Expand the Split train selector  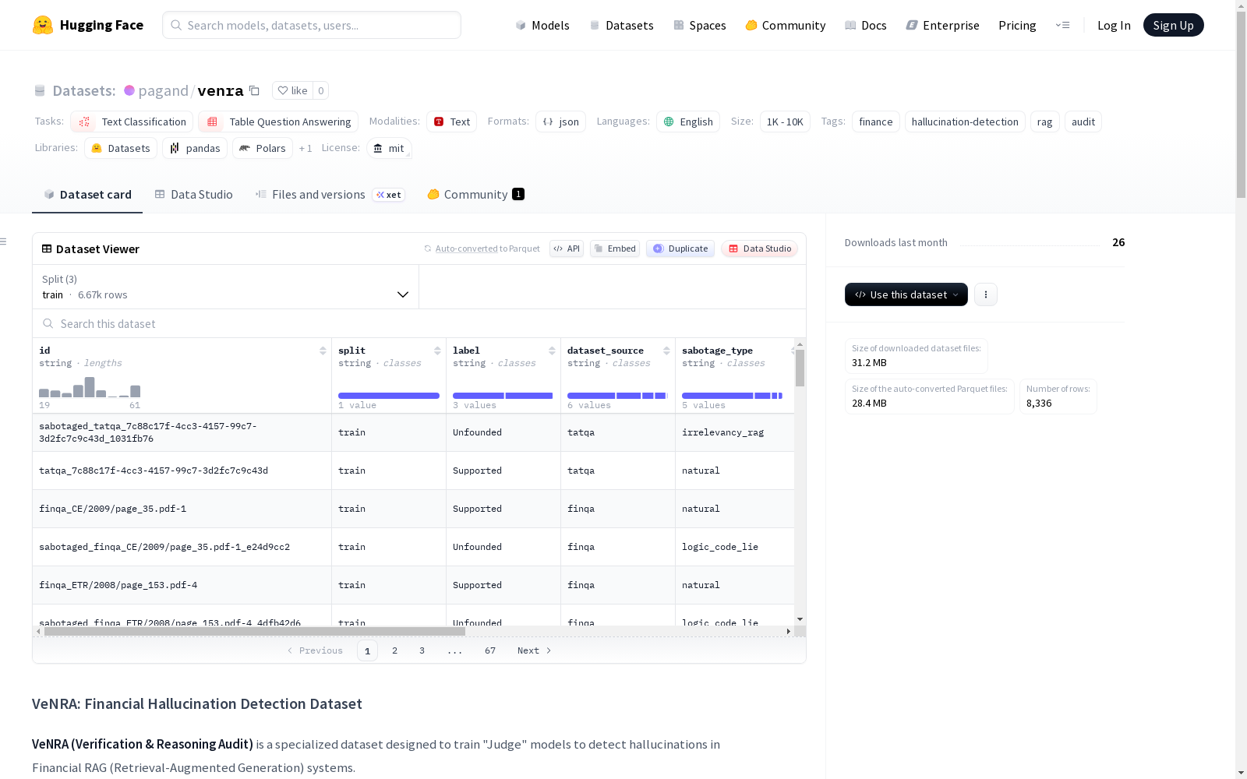click(x=226, y=287)
